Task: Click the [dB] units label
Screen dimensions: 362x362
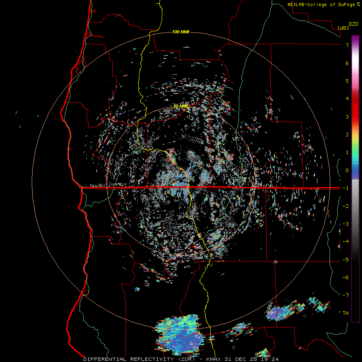Action: pyautogui.click(x=343, y=28)
